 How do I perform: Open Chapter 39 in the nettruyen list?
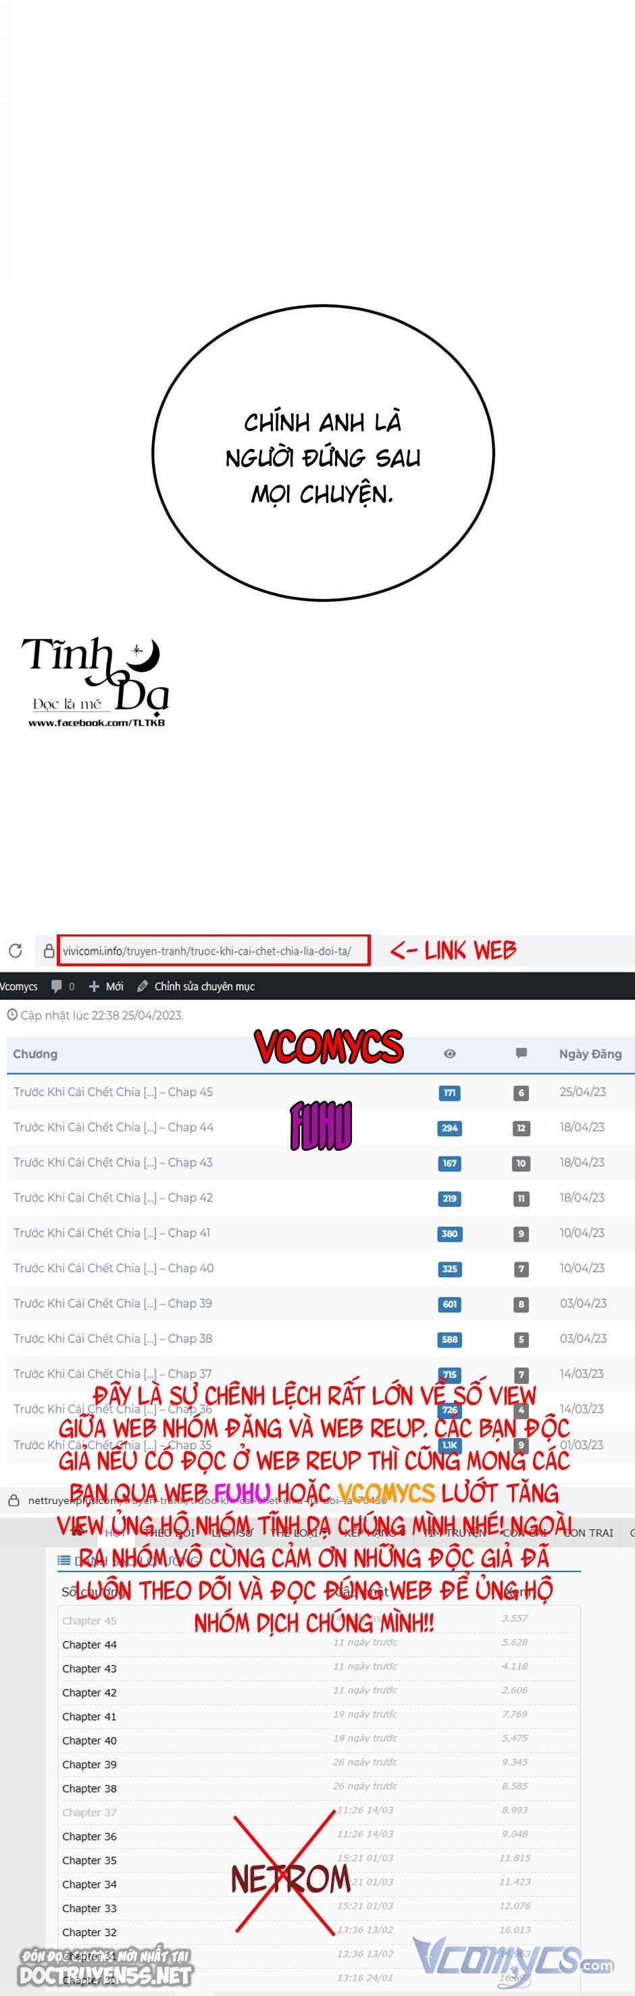89,1764
